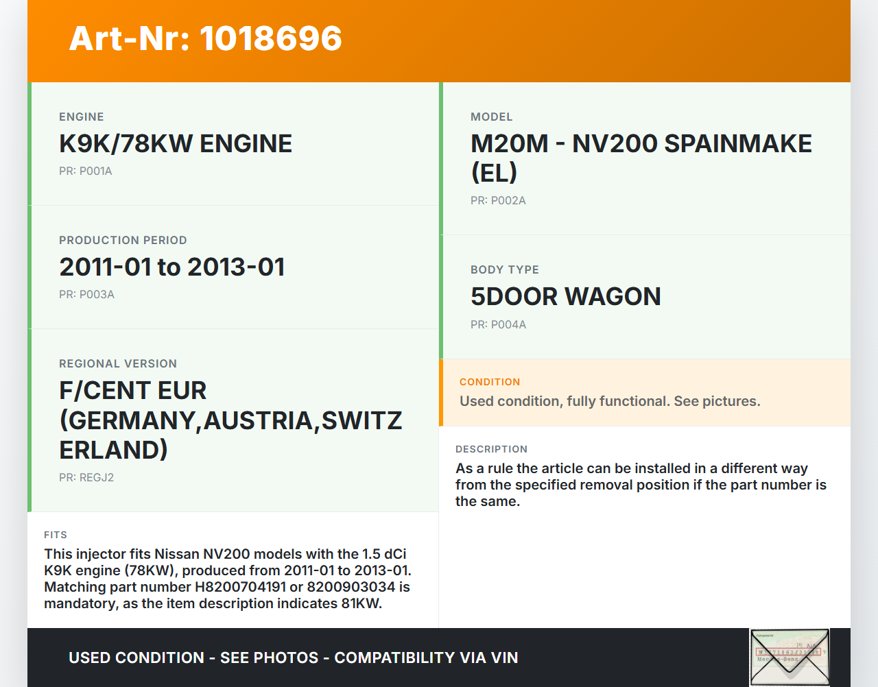Click the F/CENT EUR regional version text
878x687 pixels.
coord(230,420)
